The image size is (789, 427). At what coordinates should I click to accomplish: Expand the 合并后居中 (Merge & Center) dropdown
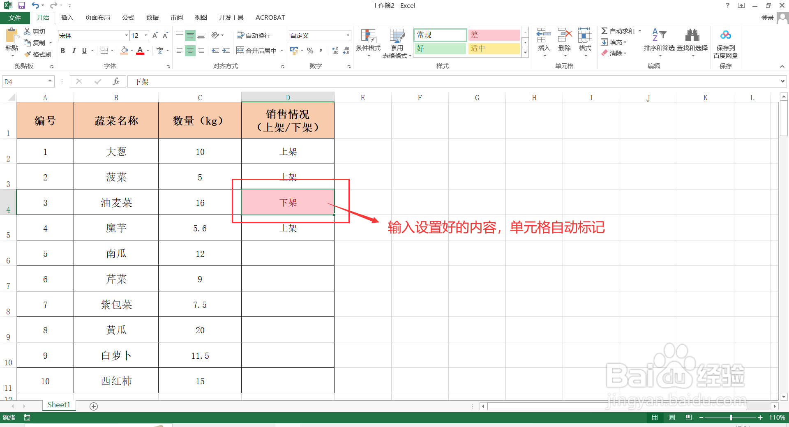(x=282, y=51)
